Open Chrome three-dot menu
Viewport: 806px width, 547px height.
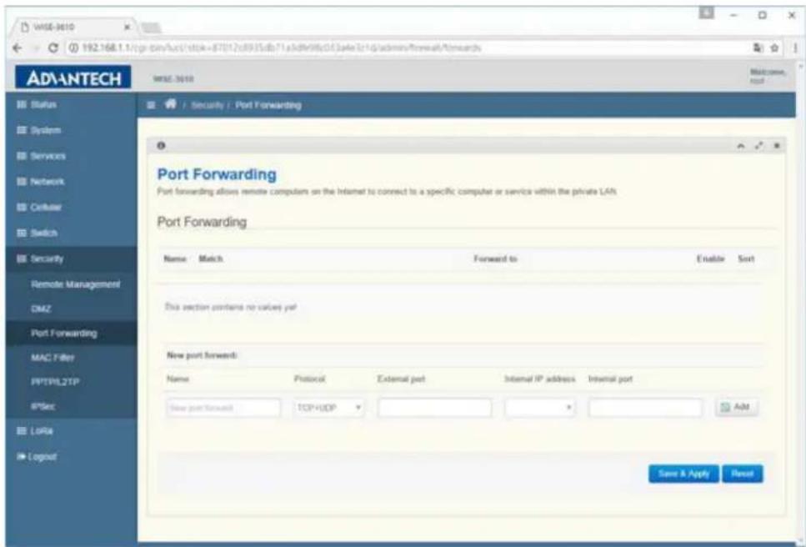[x=795, y=48]
